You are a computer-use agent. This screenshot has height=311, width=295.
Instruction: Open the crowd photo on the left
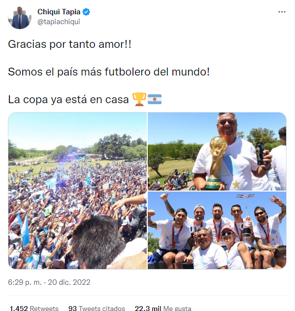pyautogui.click(x=77, y=191)
